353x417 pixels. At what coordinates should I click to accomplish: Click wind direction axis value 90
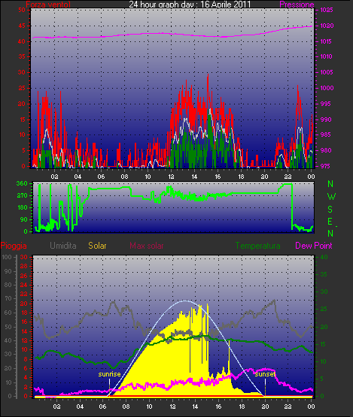pyautogui.click(x=24, y=219)
